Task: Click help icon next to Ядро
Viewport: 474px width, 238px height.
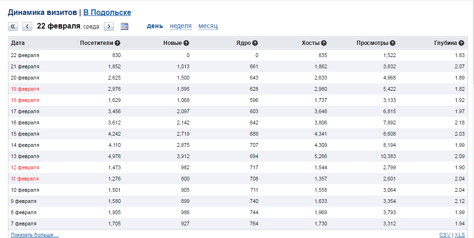Action: click(x=255, y=43)
